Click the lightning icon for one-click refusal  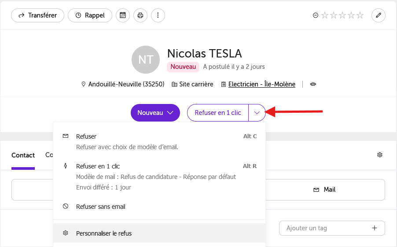coord(66,166)
